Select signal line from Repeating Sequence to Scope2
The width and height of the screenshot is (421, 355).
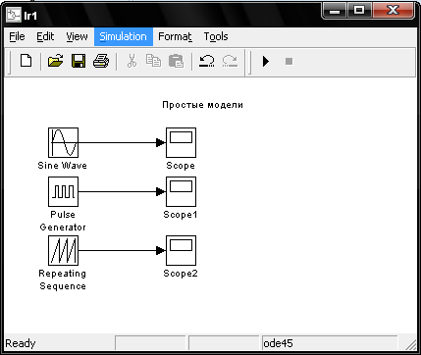(x=122, y=251)
